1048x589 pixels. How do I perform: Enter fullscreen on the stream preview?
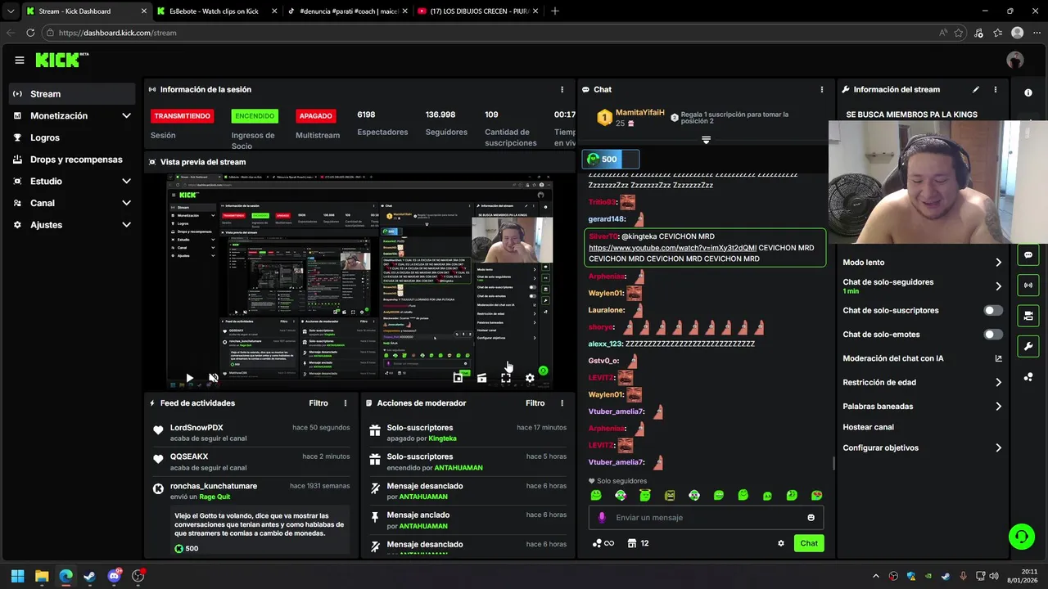(x=506, y=378)
